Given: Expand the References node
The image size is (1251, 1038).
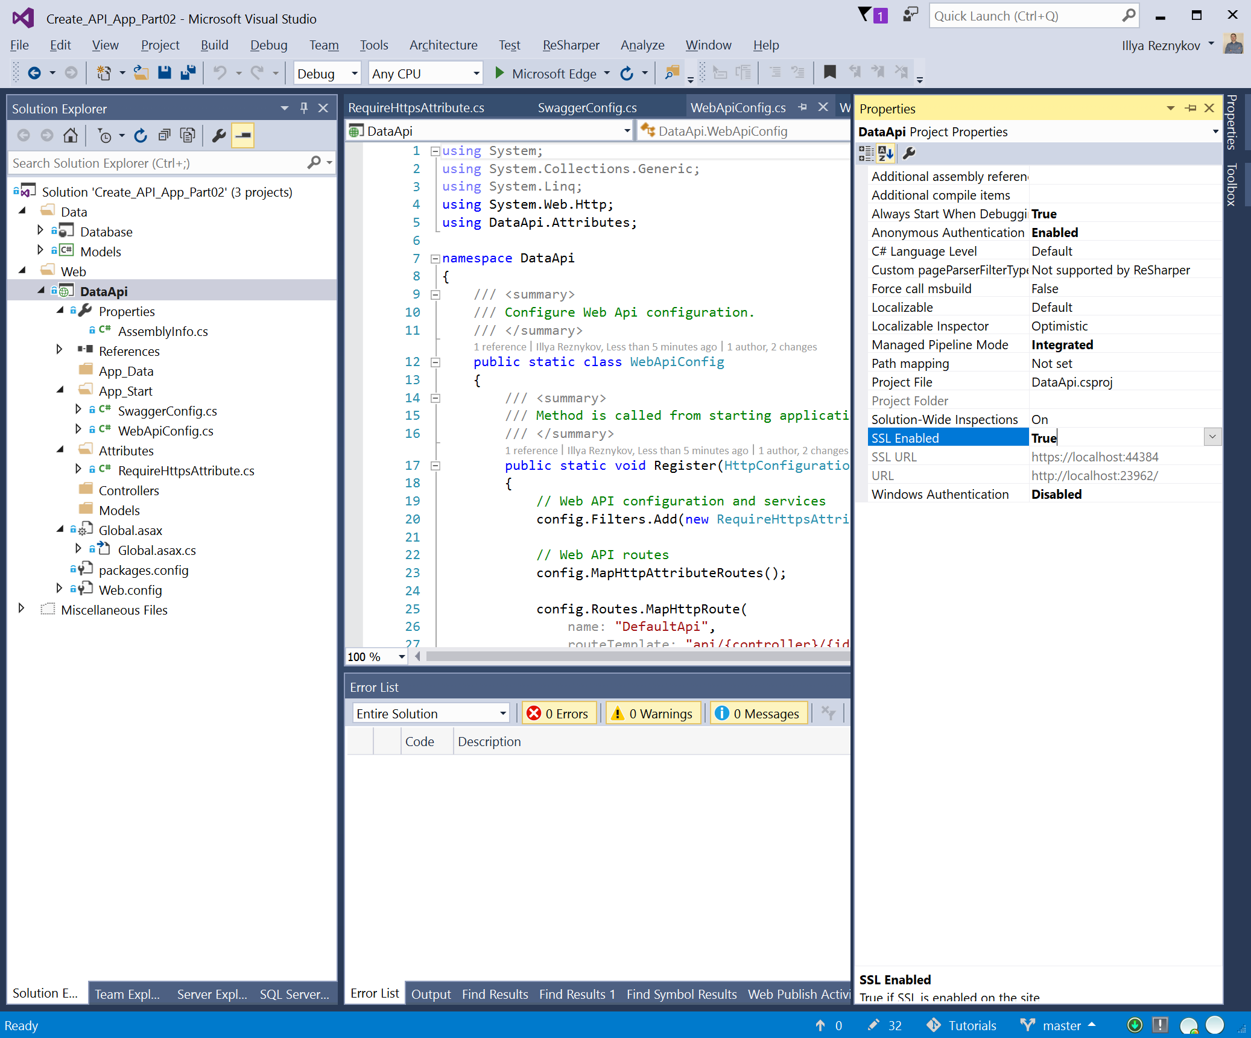Looking at the screenshot, I should (x=59, y=350).
